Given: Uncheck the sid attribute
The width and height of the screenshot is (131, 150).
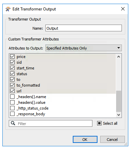Looking at the screenshot, I should pos(12,62).
